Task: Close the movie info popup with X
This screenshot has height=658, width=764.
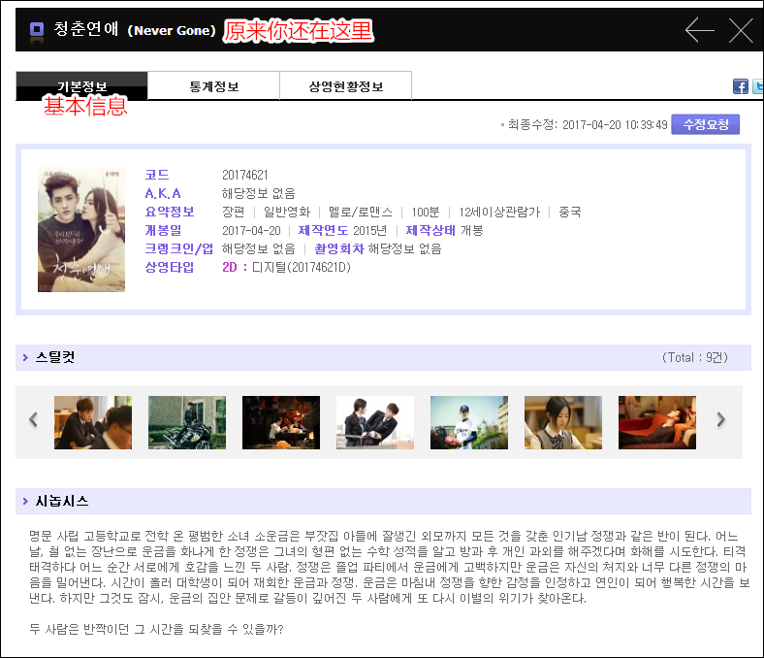Action: point(741,30)
